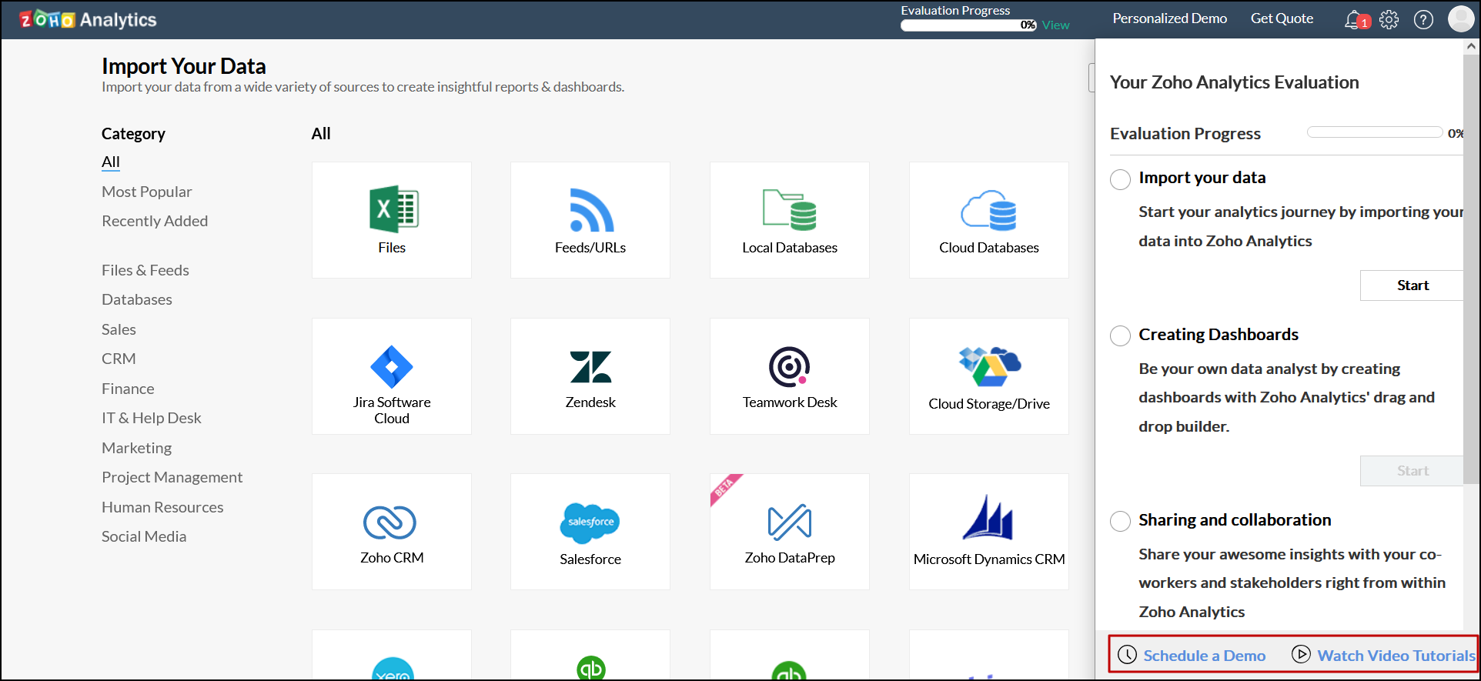Click Start under Creating Dashboards
This screenshot has width=1481, height=681.
point(1412,471)
